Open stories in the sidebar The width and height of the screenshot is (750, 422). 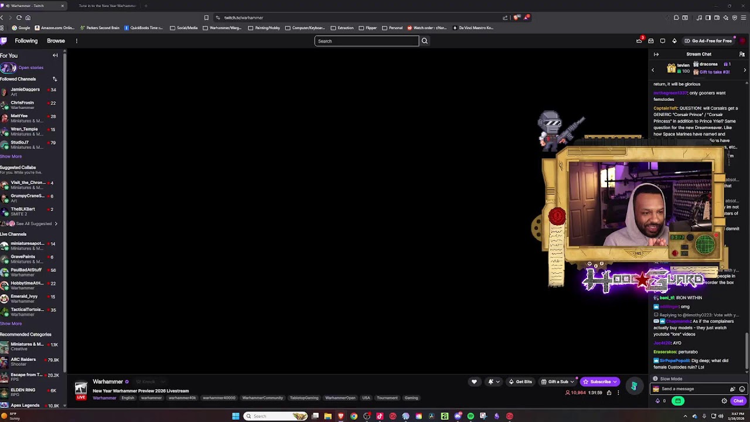pyautogui.click(x=22, y=67)
